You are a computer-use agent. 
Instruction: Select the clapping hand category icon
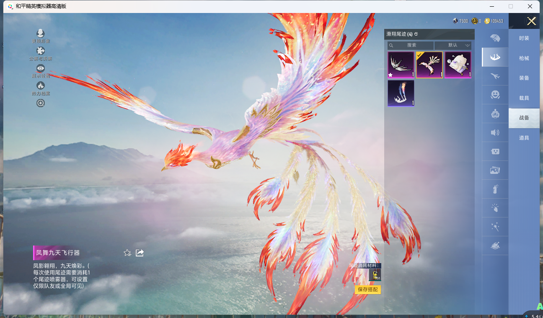[495, 208]
